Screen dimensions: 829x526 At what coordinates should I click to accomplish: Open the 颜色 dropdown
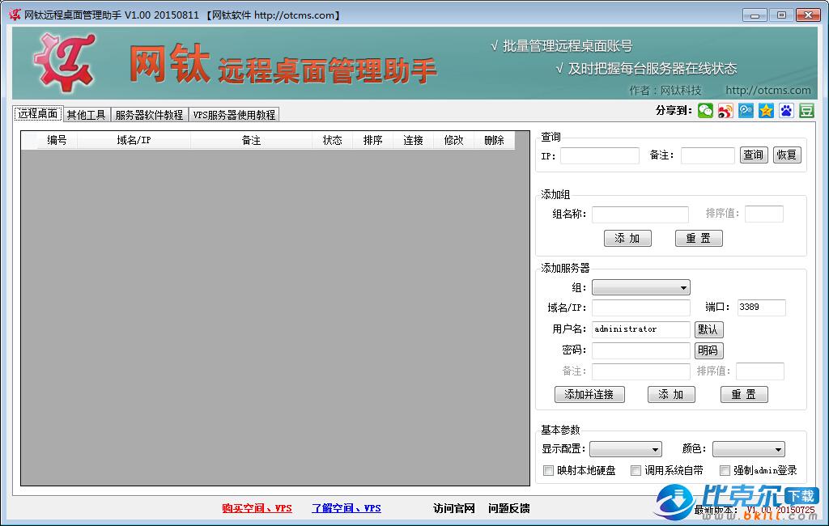point(748,449)
